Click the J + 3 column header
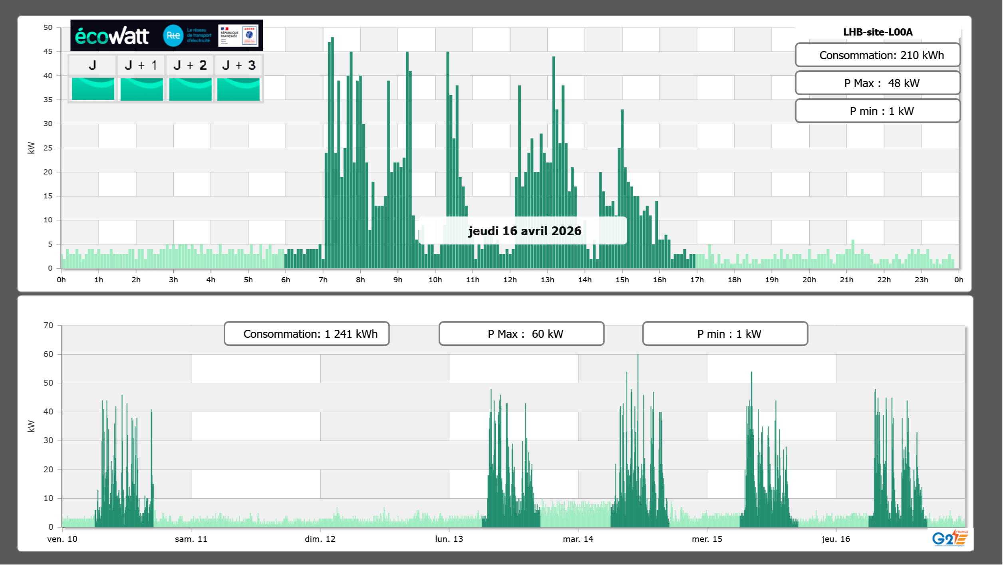Viewport: 1003px width, 565px height. [238, 65]
